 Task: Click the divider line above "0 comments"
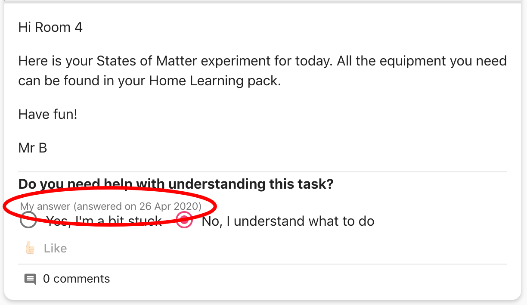262,264
